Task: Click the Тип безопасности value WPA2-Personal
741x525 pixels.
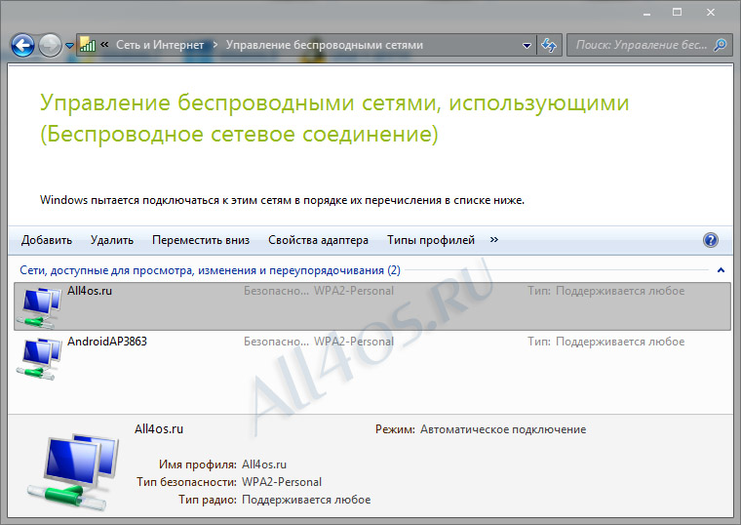Action: click(282, 482)
